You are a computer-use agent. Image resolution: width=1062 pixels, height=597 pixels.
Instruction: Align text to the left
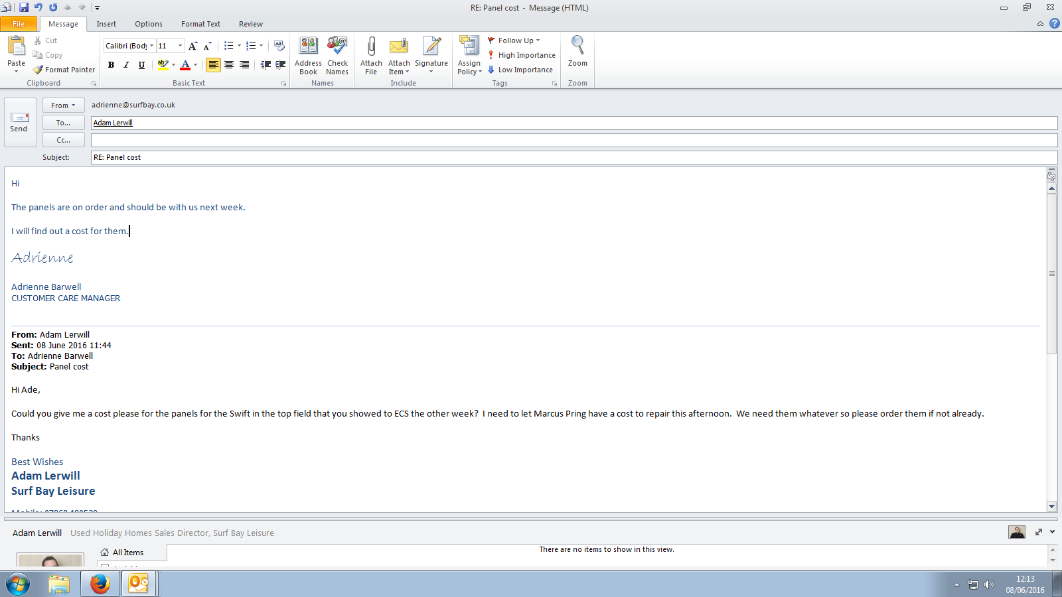click(213, 64)
